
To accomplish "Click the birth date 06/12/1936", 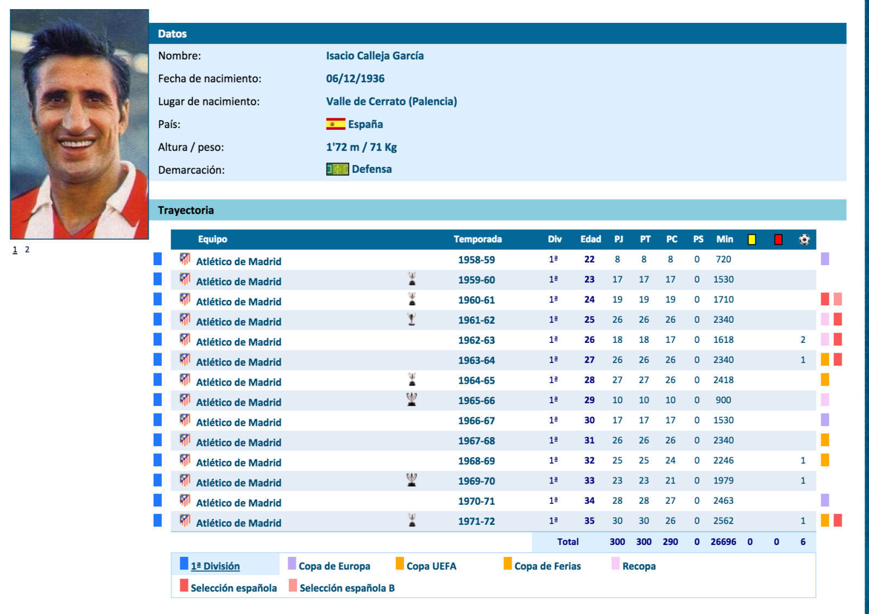I will pyautogui.click(x=355, y=78).
